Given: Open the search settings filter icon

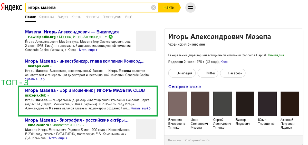Looking at the screenshot, I should [x=190, y=7].
